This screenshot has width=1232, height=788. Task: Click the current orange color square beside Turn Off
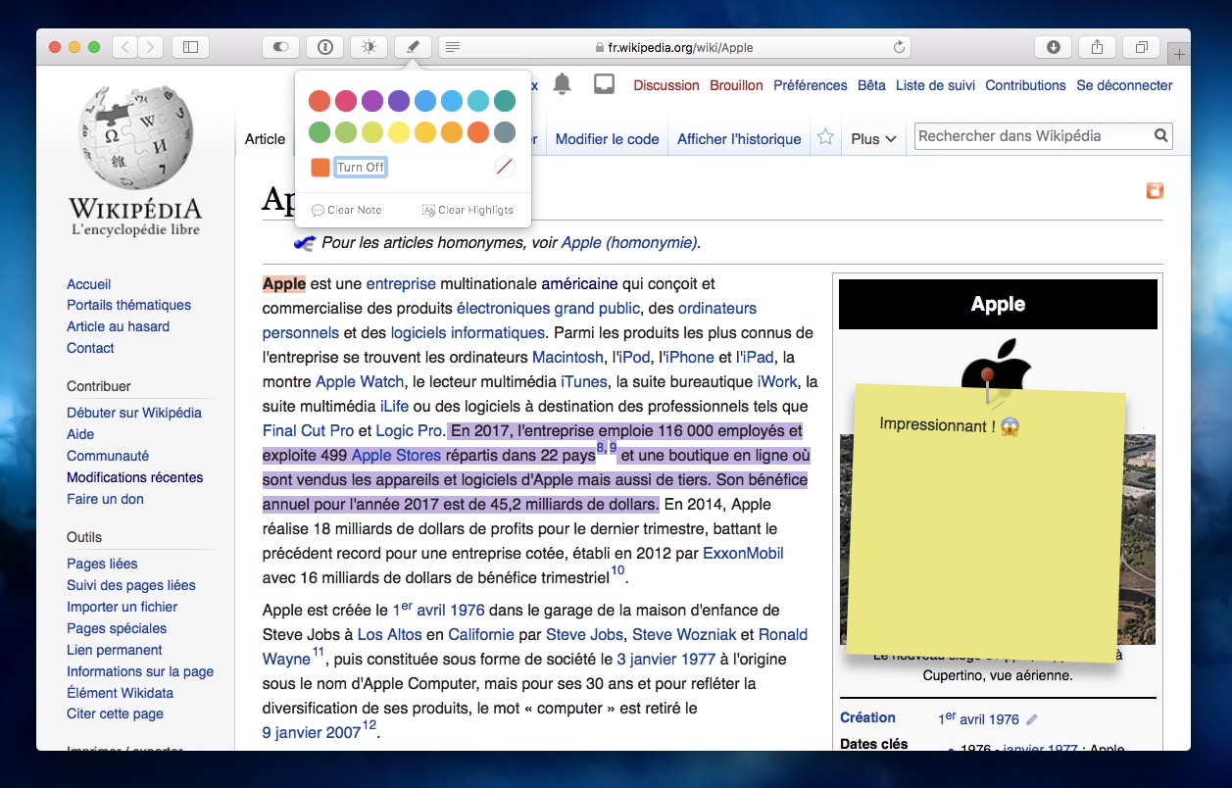point(320,168)
